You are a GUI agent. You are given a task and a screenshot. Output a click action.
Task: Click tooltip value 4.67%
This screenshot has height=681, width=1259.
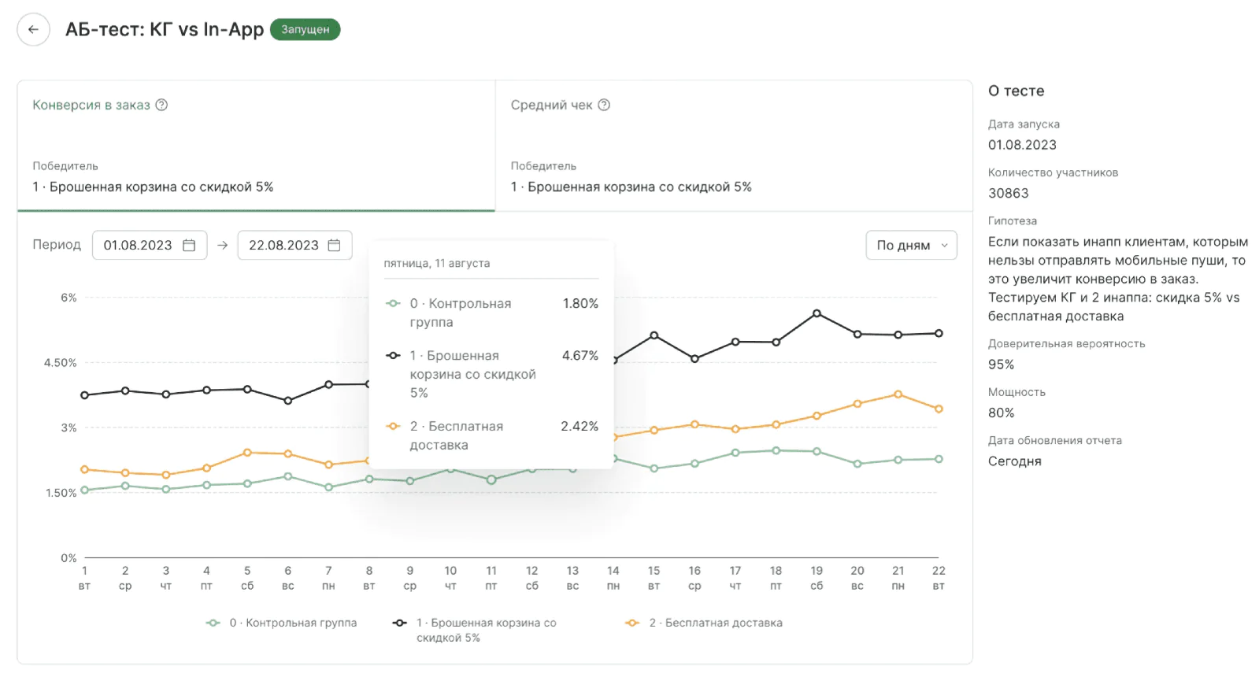[x=580, y=356]
